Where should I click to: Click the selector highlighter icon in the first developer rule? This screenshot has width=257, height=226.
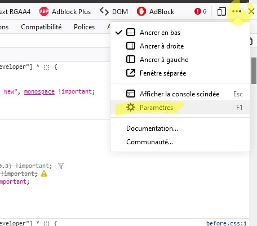point(46,67)
